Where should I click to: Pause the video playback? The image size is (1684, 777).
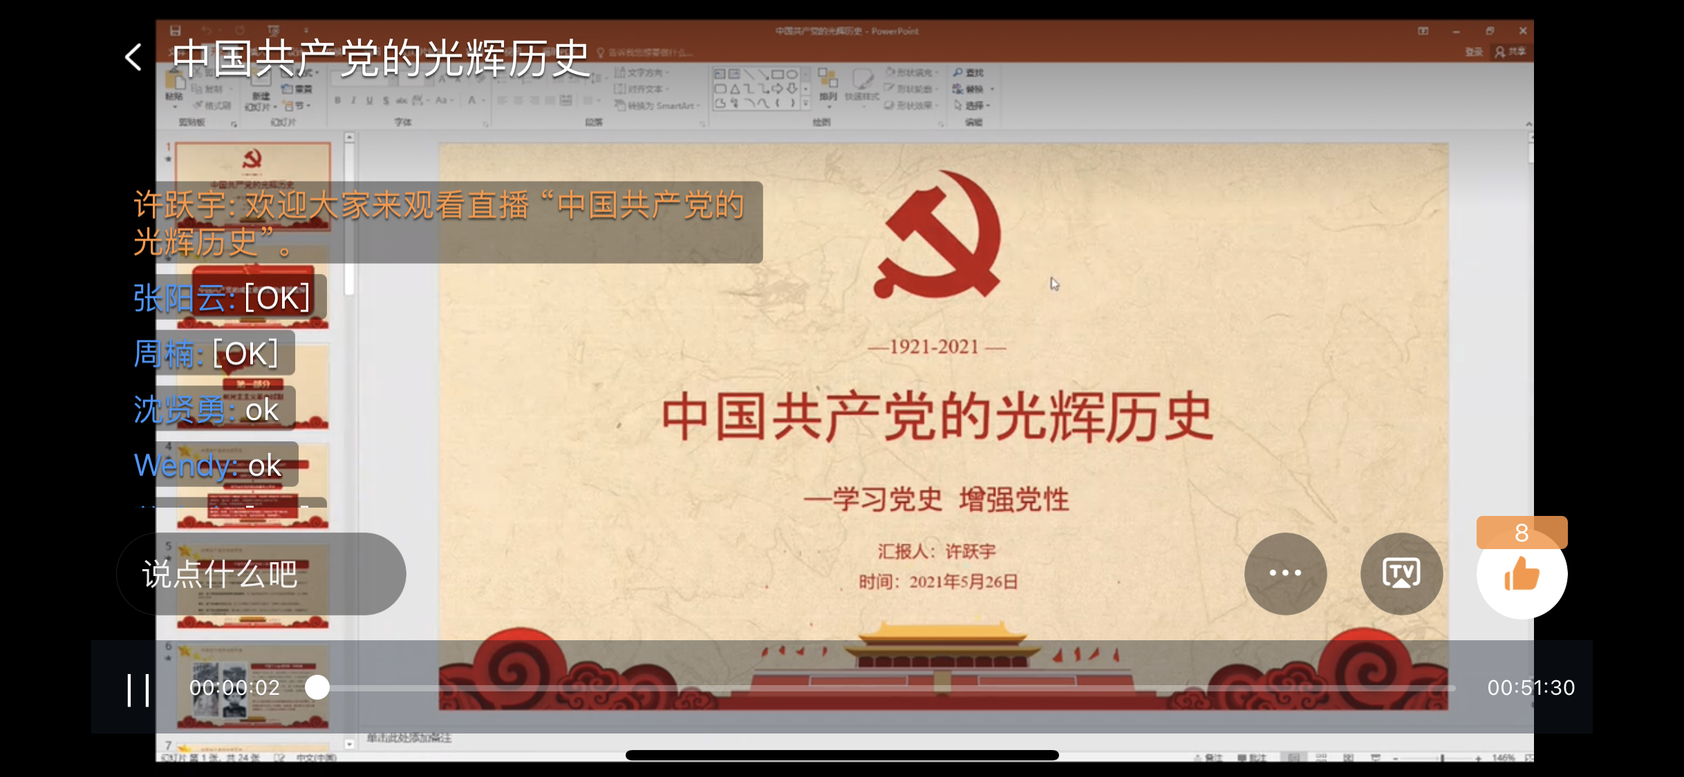(138, 689)
